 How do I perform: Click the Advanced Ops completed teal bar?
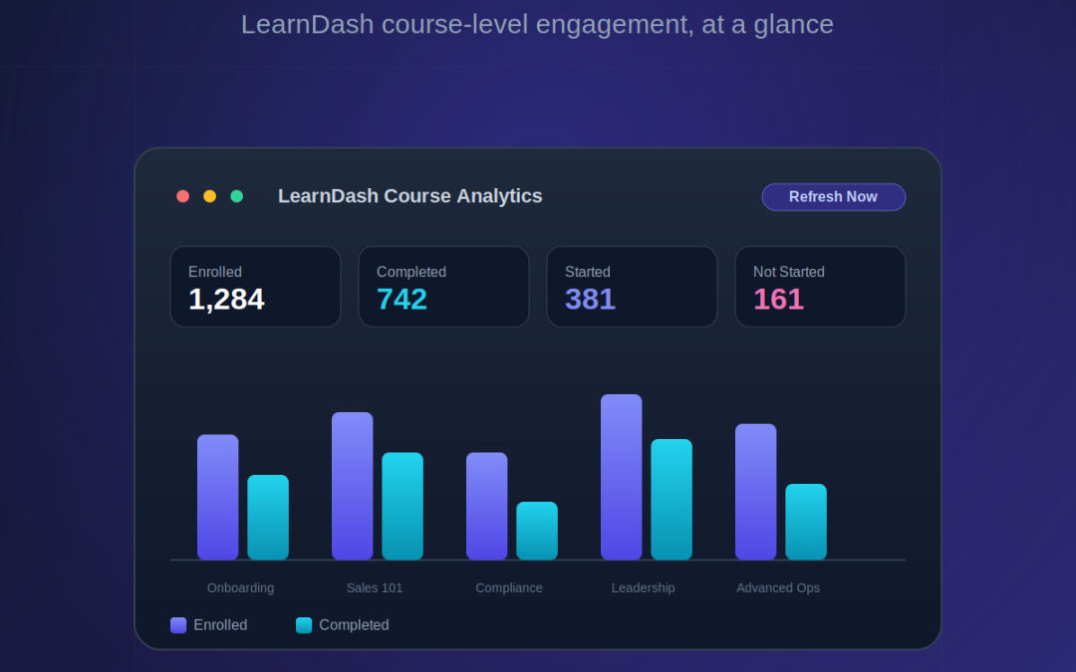coord(806,522)
